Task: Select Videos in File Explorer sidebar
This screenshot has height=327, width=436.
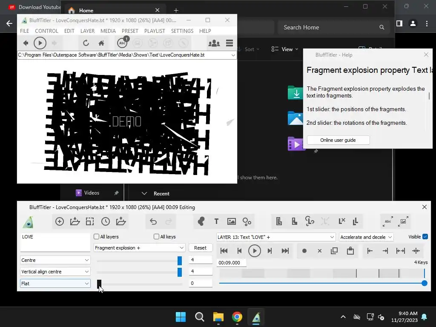Action: click(x=92, y=193)
